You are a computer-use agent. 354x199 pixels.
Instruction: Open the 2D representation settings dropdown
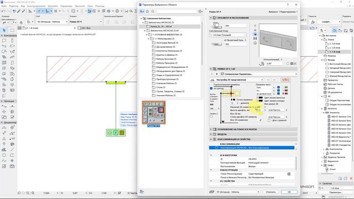[237, 80]
